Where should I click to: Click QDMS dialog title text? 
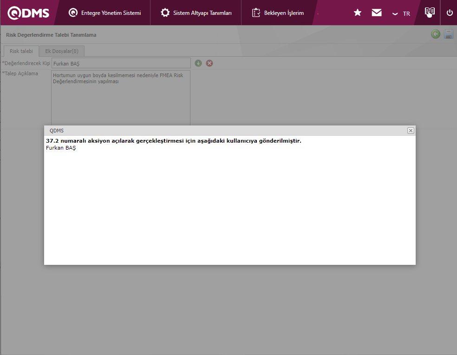click(57, 131)
